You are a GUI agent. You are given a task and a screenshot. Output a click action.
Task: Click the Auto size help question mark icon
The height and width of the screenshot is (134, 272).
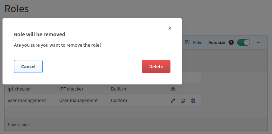pos(231,42)
